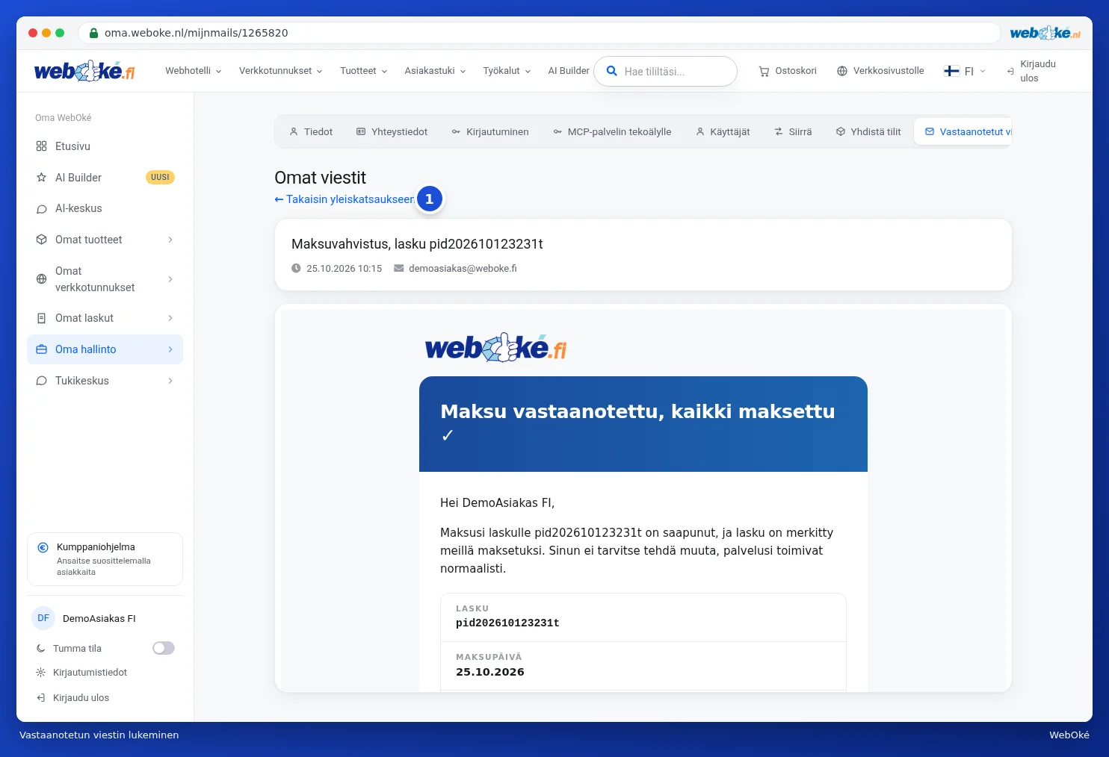Click the DF user avatar
The image size is (1109, 757).
[43, 618]
